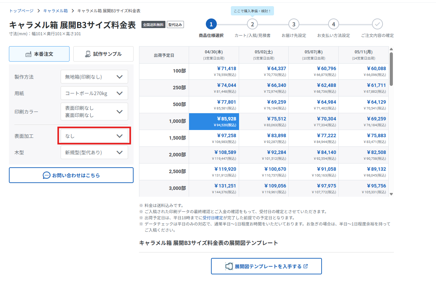Open 製作方法 dropdown 無地箱(印刷なし)

[94, 77]
